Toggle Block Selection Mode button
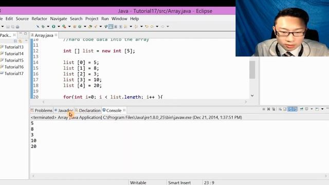The width and height of the screenshot is (329, 185). pyautogui.click(x=115, y=27)
